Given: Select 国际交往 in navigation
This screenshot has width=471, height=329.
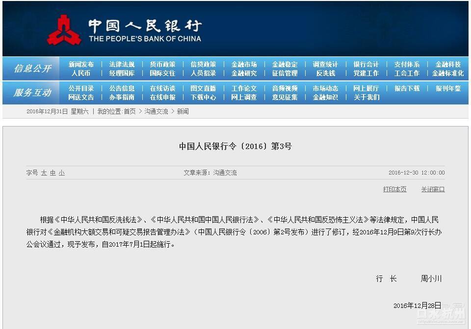Looking at the screenshot, I should pyautogui.click(x=162, y=73).
